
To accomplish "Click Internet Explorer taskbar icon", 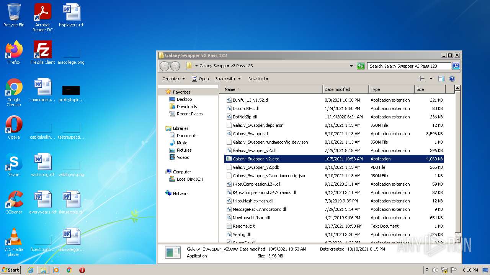I will (30, 270).
